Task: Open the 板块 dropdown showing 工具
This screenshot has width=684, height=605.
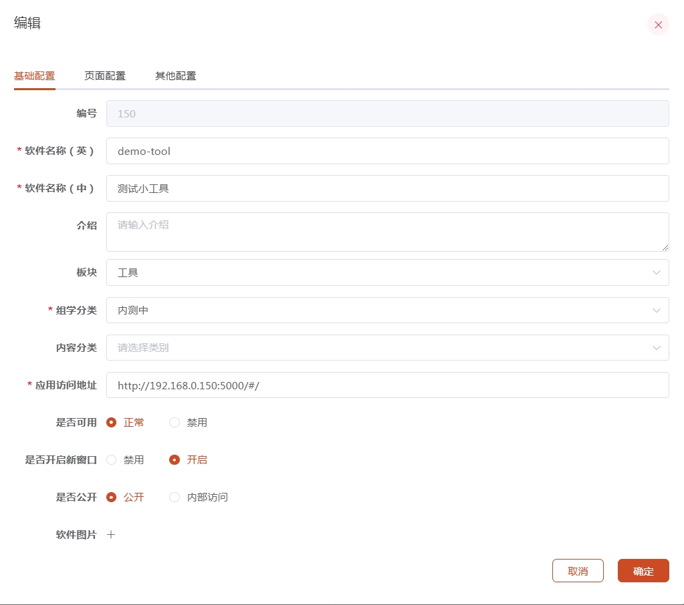Action: (388, 272)
